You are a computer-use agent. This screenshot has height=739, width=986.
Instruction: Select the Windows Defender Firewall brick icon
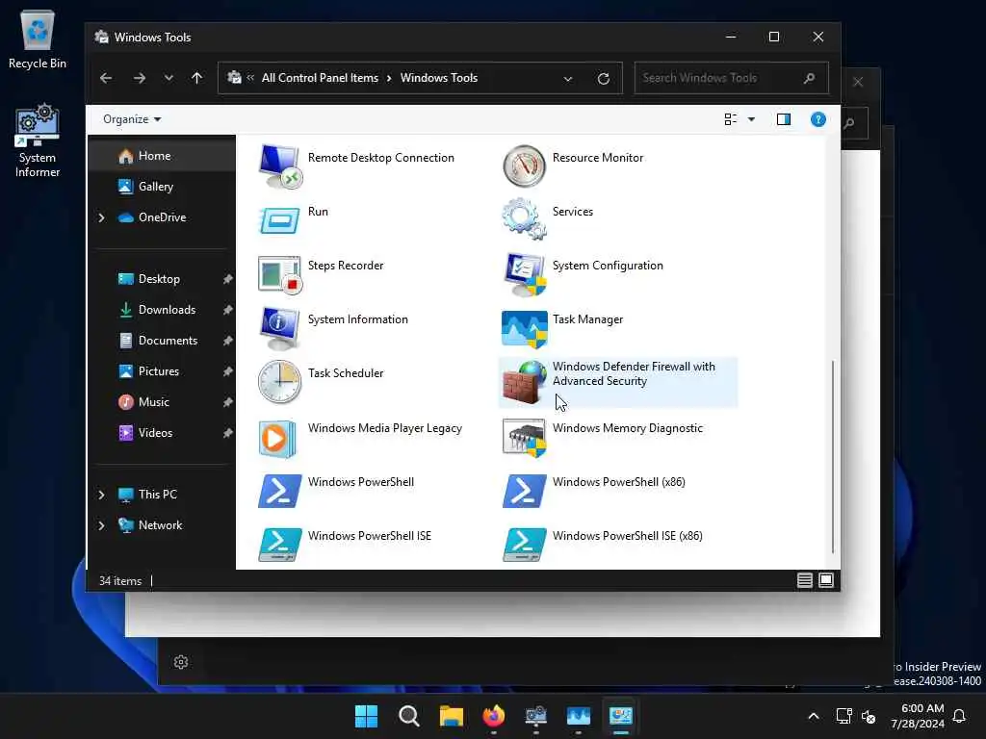coord(525,382)
